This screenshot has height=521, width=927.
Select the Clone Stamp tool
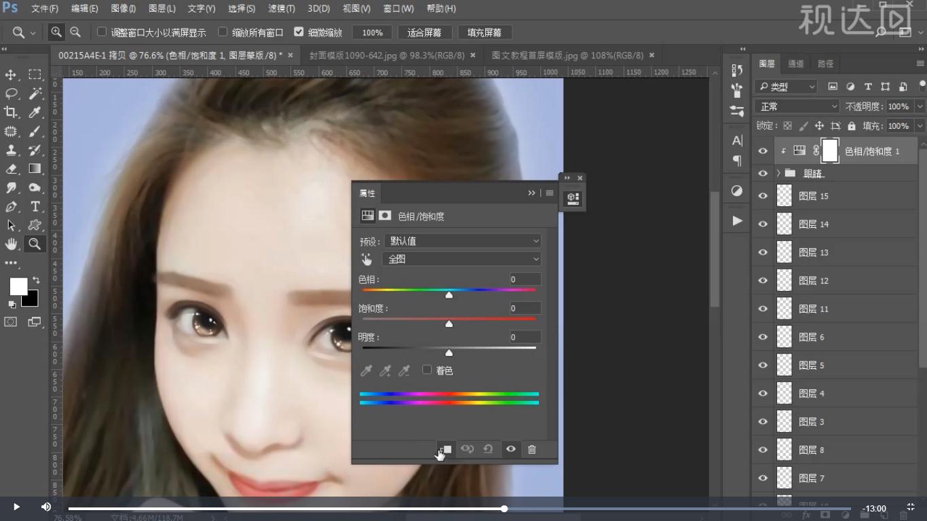click(x=11, y=150)
